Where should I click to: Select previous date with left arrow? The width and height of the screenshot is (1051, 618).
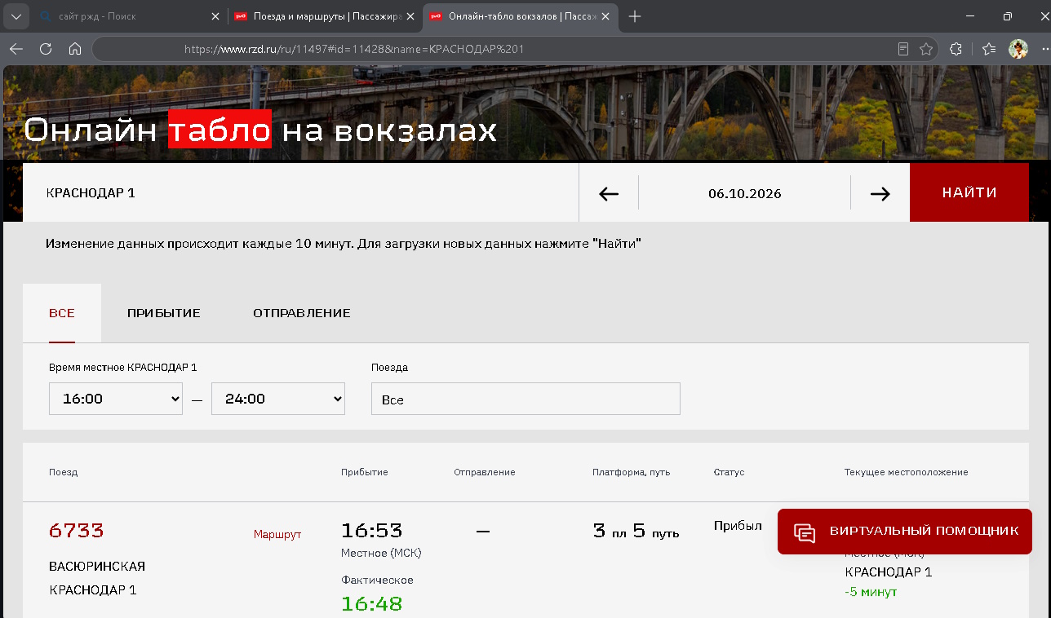(x=609, y=193)
